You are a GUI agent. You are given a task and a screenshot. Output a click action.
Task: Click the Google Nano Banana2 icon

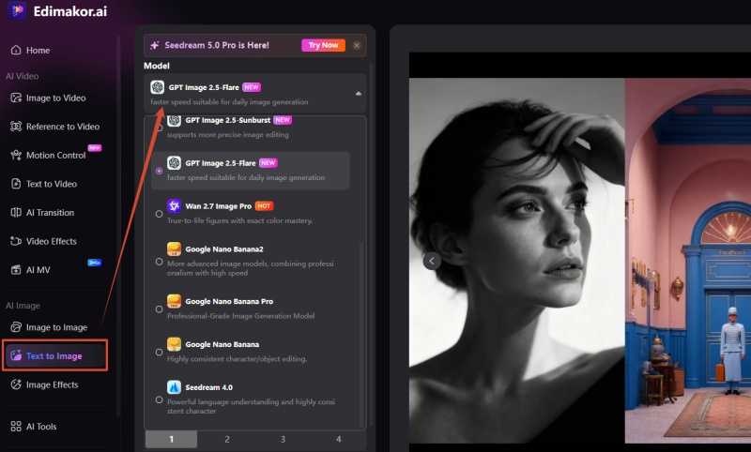tap(174, 249)
